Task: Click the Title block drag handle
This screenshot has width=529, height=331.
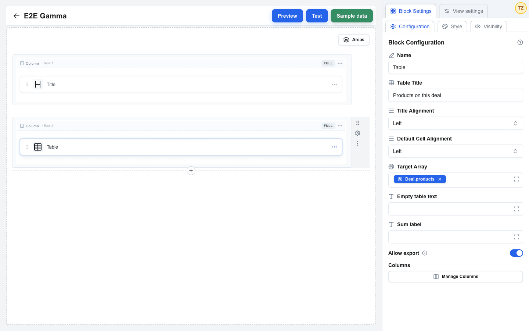Action: click(x=27, y=85)
